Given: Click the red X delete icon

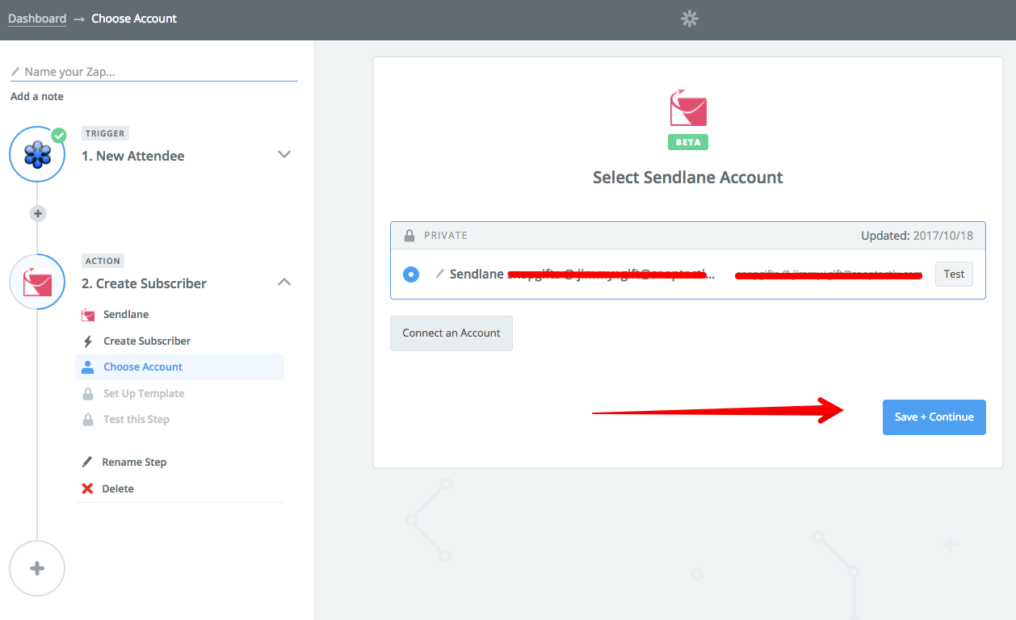Looking at the screenshot, I should coord(87,488).
